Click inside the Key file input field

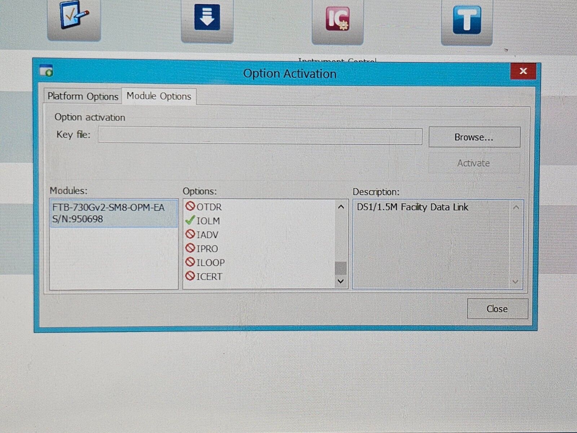click(260, 136)
